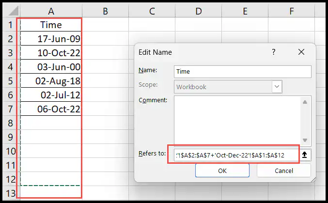The image size is (328, 203).
Task: Select cell containing 17-Jun-09
Action: click(x=51, y=38)
